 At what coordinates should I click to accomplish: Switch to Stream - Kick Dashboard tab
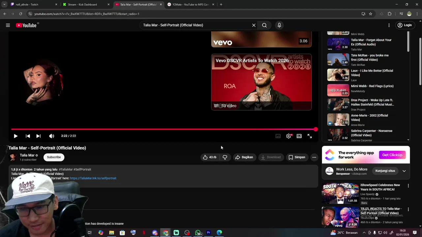click(x=85, y=5)
